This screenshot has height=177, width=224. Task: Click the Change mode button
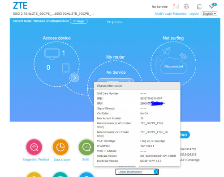78,21
